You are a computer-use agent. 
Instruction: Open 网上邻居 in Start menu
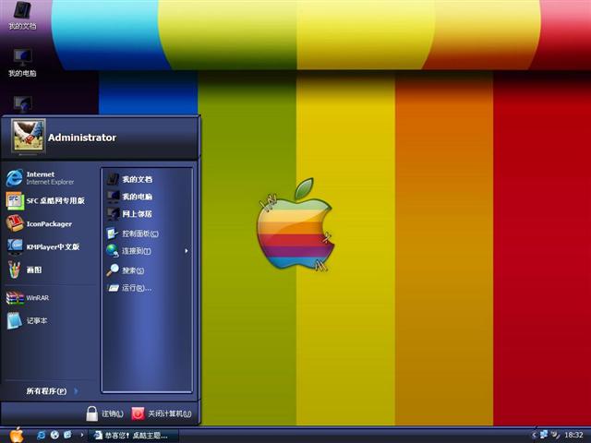(129, 213)
